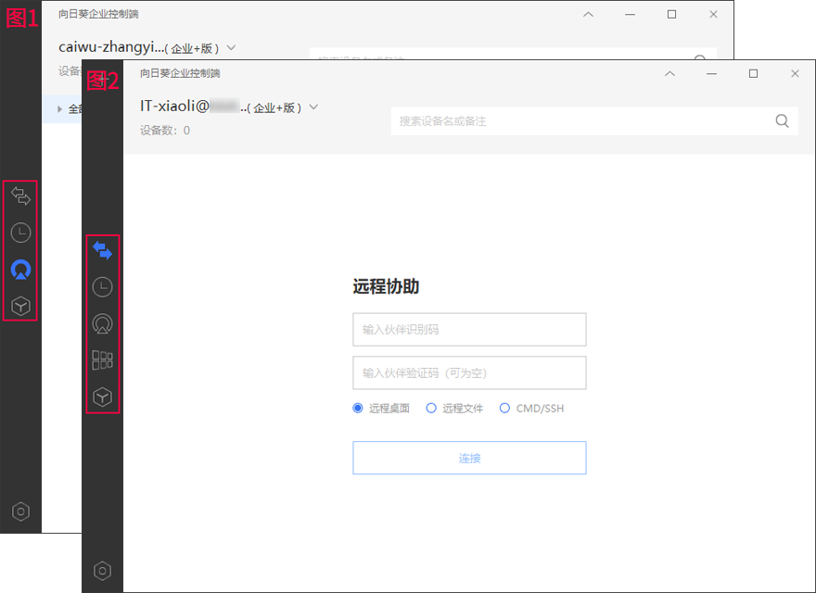Image resolution: width=816 pixels, height=593 pixels.
Task: Choose the 远程文件 radio option
Action: tap(431, 408)
